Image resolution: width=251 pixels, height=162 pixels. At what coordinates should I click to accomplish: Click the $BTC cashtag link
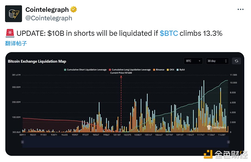pos(169,34)
